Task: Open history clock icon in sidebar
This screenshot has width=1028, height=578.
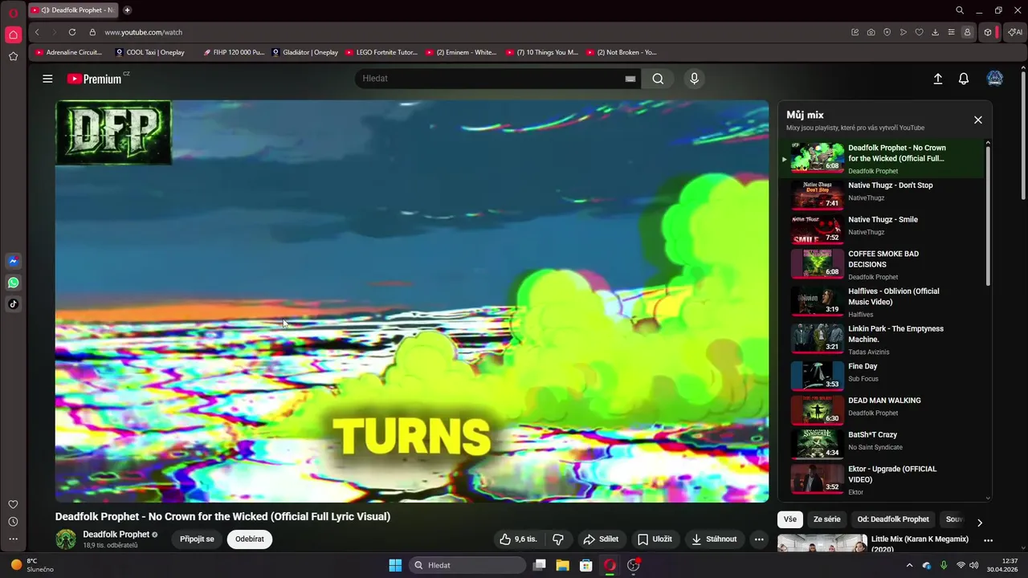Action: coord(13,522)
